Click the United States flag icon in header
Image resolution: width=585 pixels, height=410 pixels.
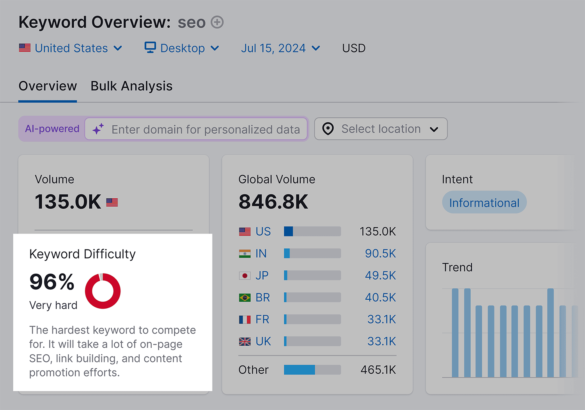coord(25,48)
